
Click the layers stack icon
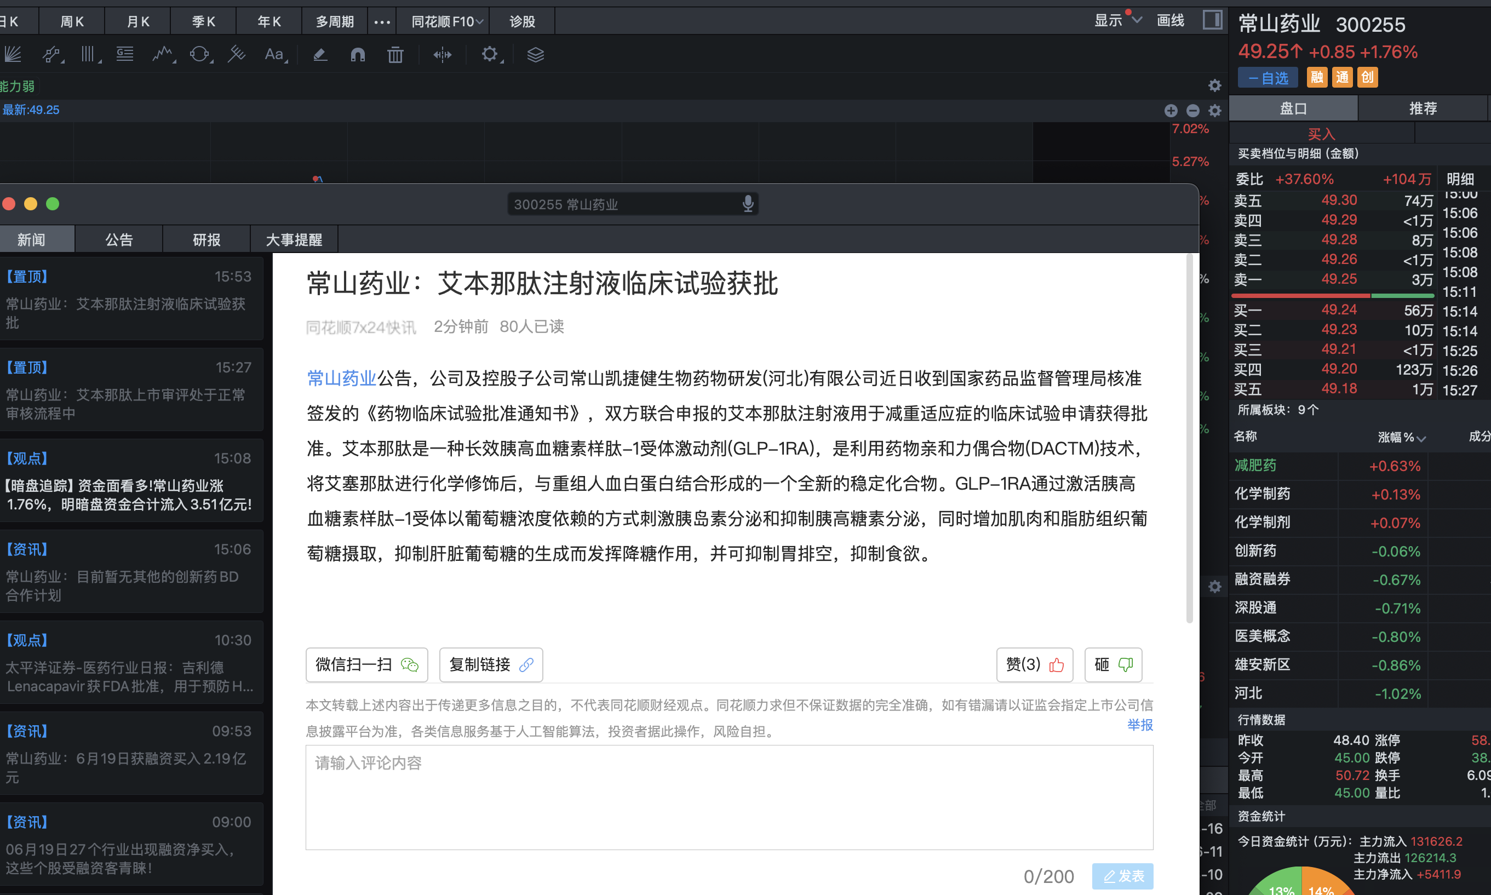pyautogui.click(x=536, y=55)
